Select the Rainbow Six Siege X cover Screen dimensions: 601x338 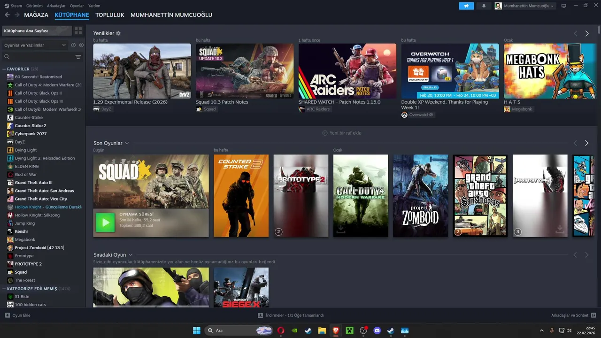[241, 287]
